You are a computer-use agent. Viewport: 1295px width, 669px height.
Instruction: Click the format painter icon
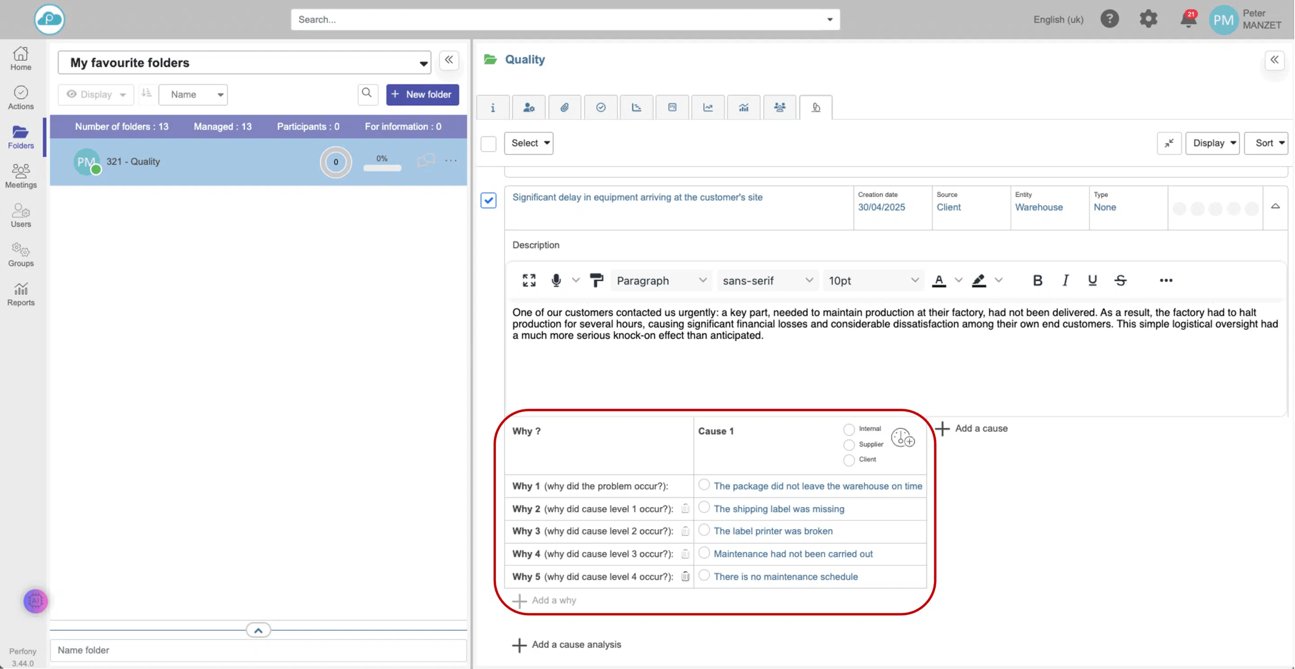coord(596,280)
